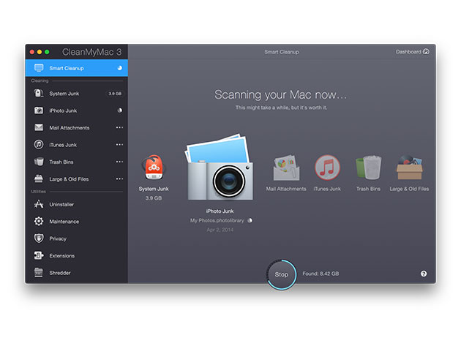Click the 'Large & Old Files' label in main area
Image resolution: width=461 pixels, height=346 pixels.
pos(409,189)
